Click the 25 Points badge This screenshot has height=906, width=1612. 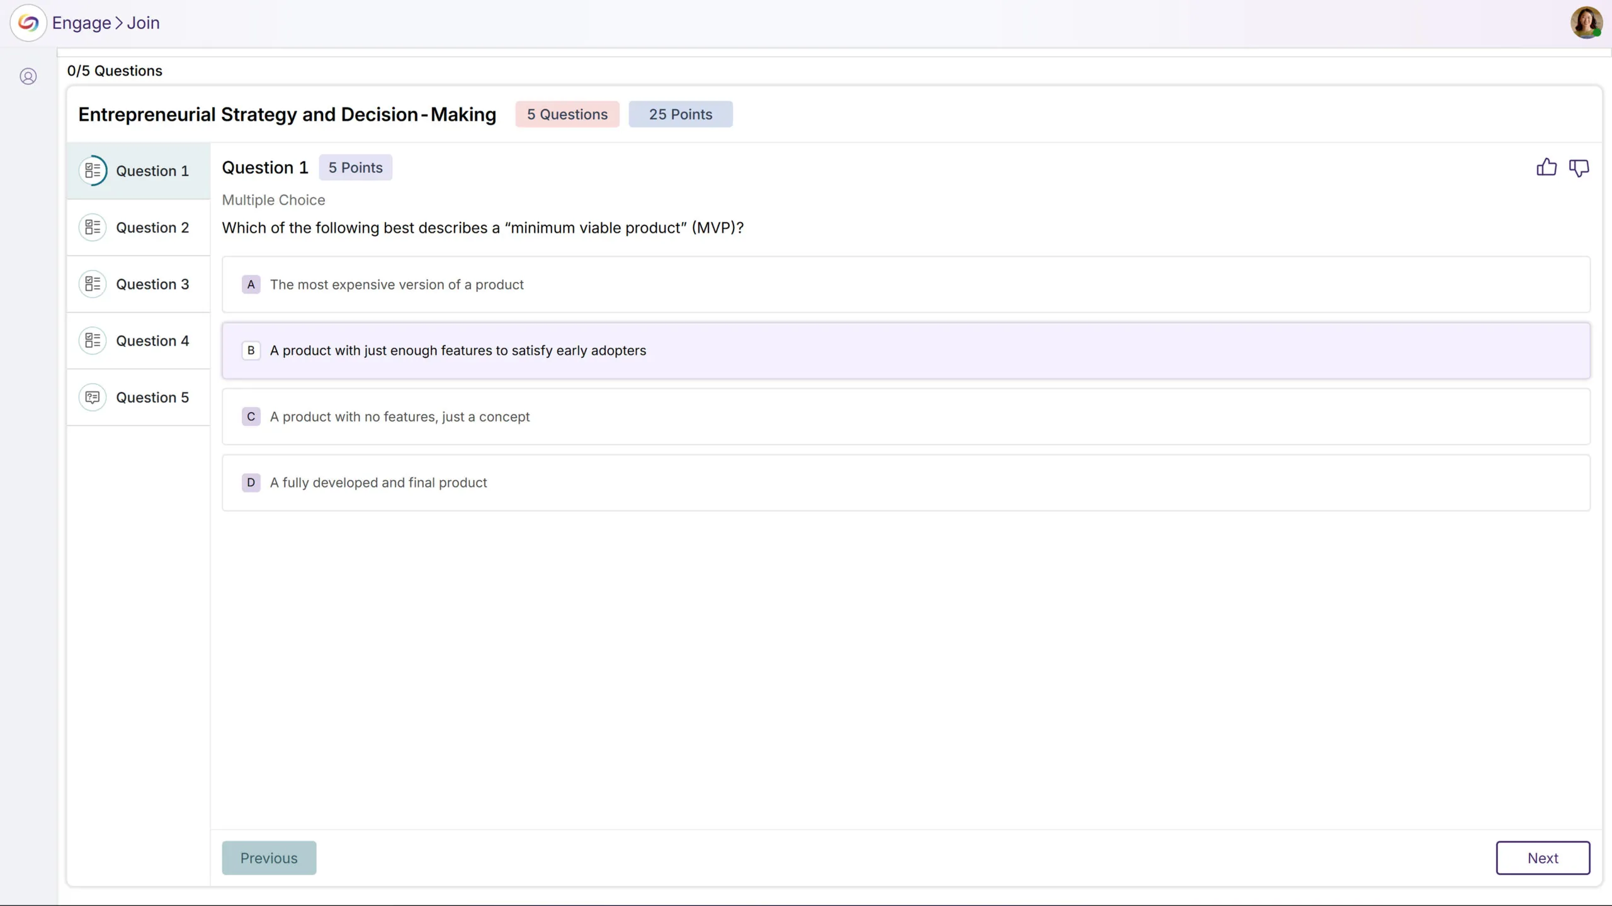coord(680,115)
